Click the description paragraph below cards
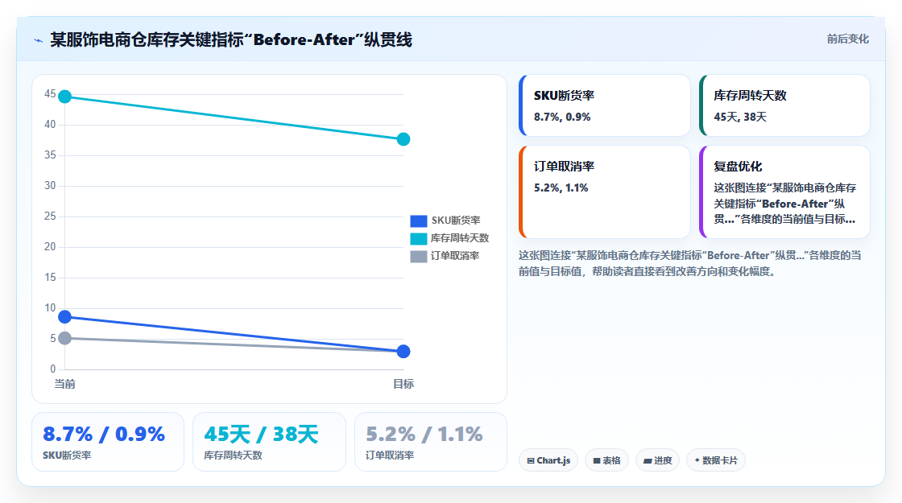The image size is (902, 503). [689, 263]
